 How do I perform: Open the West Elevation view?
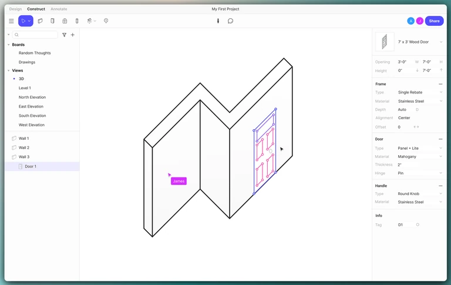(32, 125)
